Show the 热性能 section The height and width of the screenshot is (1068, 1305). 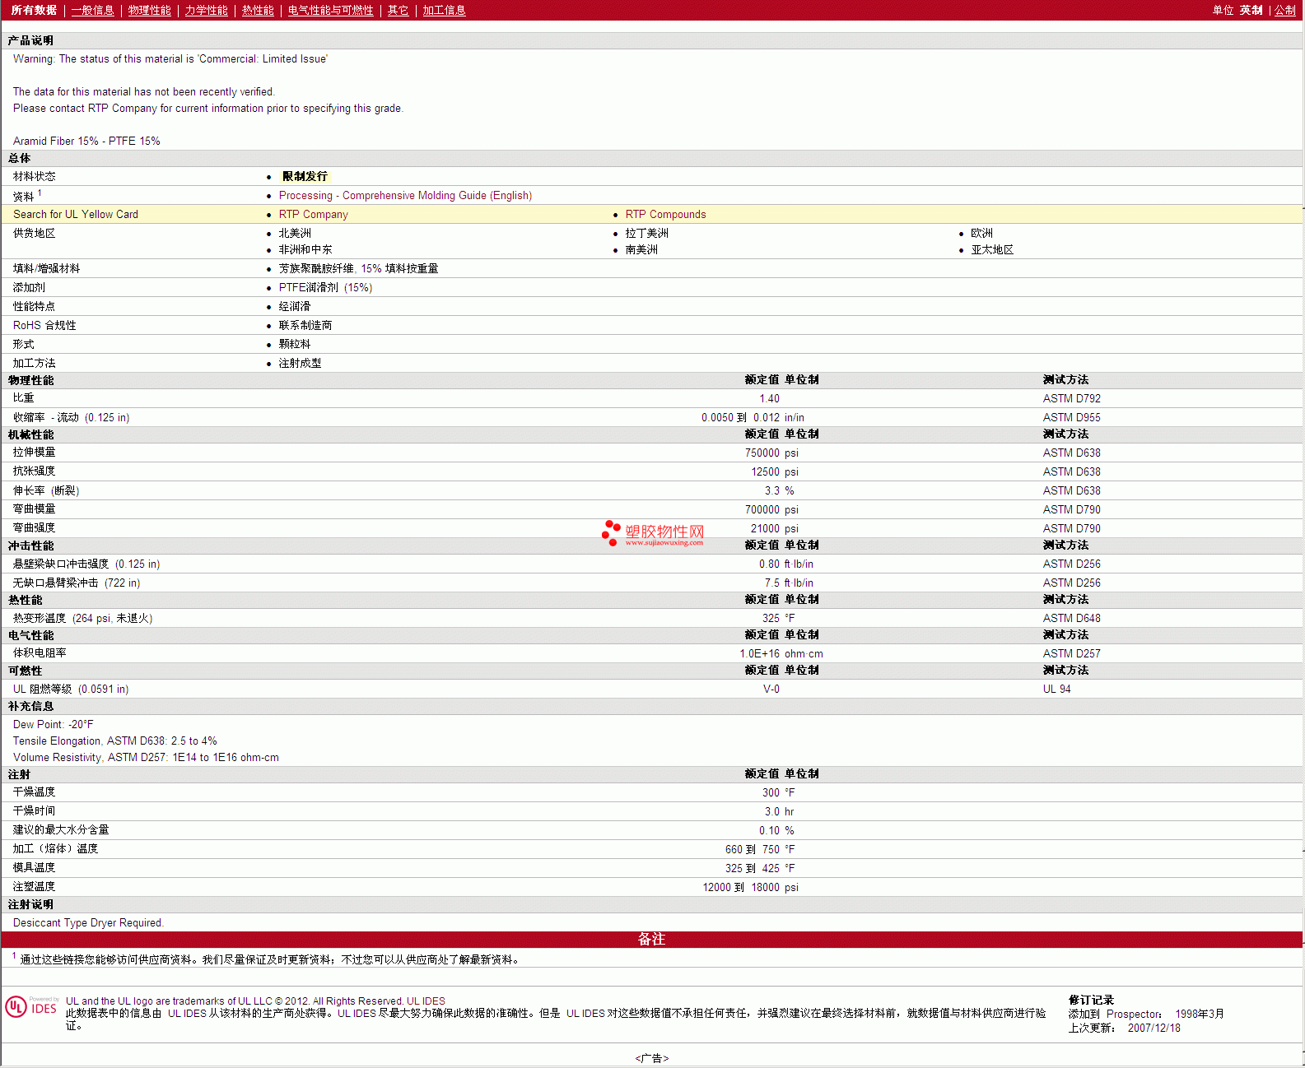pyautogui.click(x=258, y=11)
